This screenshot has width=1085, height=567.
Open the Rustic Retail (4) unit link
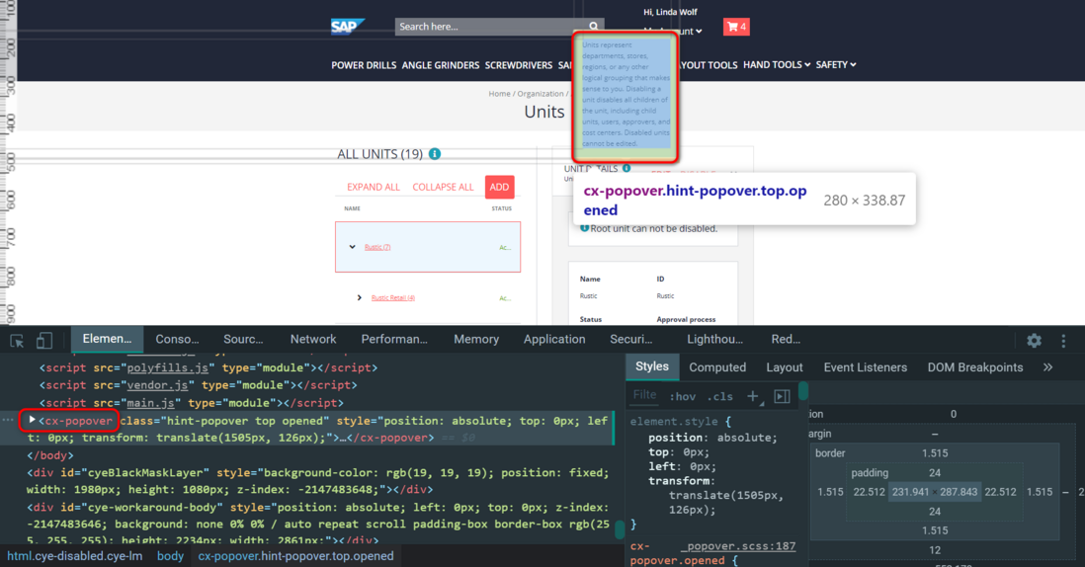coord(393,297)
